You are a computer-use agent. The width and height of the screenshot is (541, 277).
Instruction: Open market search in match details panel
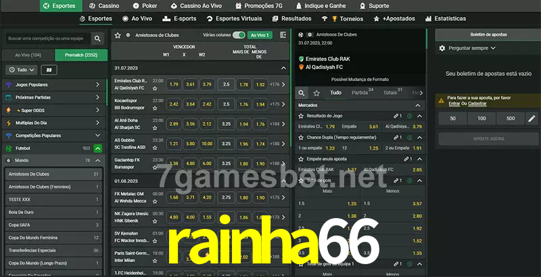tap(302, 93)
